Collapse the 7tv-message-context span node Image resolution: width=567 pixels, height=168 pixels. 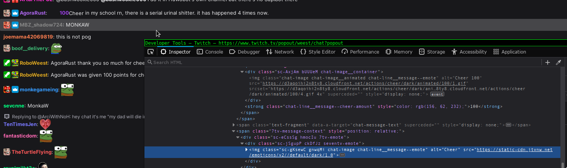coord(234,131)
